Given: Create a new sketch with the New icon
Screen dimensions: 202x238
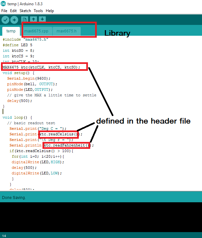Looking at the screenshot, I should point(25,19).
